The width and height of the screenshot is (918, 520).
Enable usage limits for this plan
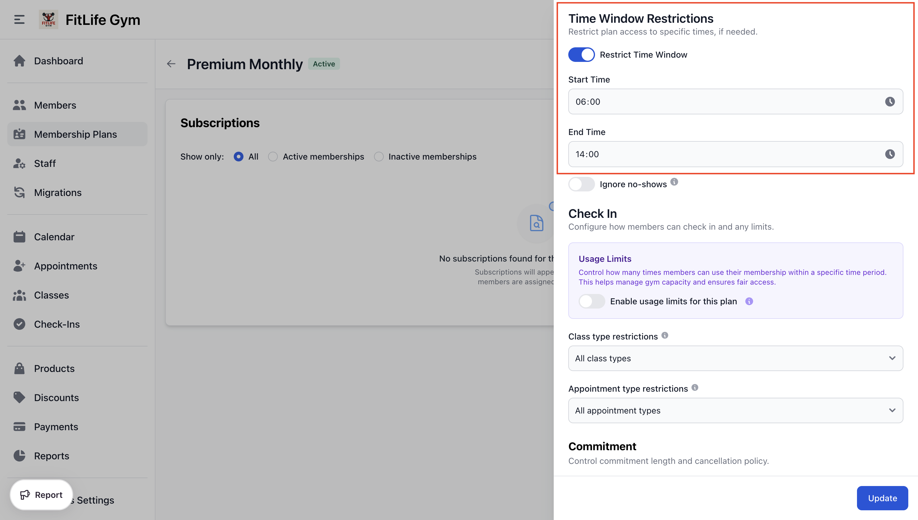592,301
